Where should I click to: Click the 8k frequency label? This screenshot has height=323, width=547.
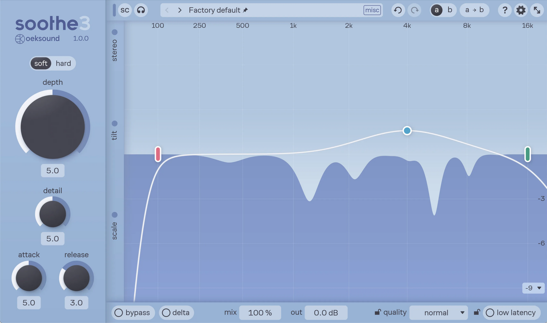tap(467, 26)
